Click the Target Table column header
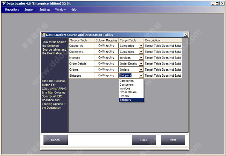The height and width of the screenshot is (156, 226). coord(131,40)
